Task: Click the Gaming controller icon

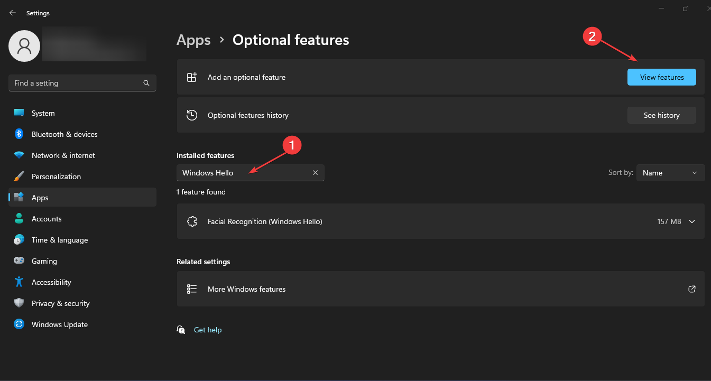Action: pyautogui.click(x=19, y=261)
